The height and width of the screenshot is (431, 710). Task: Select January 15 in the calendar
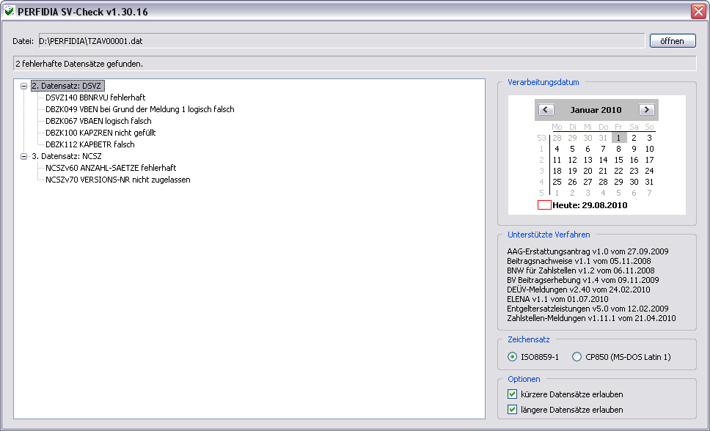pos(618,161)
